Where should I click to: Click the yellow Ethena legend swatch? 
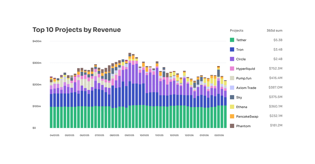tap(232, 107)
